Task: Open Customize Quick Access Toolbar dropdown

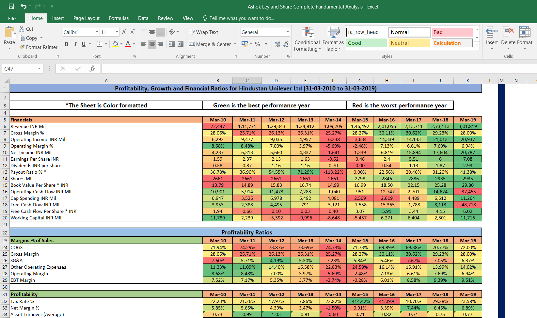Action: [52, 6]
